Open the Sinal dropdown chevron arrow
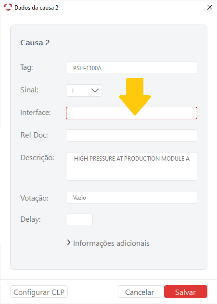 coord(95,90)
